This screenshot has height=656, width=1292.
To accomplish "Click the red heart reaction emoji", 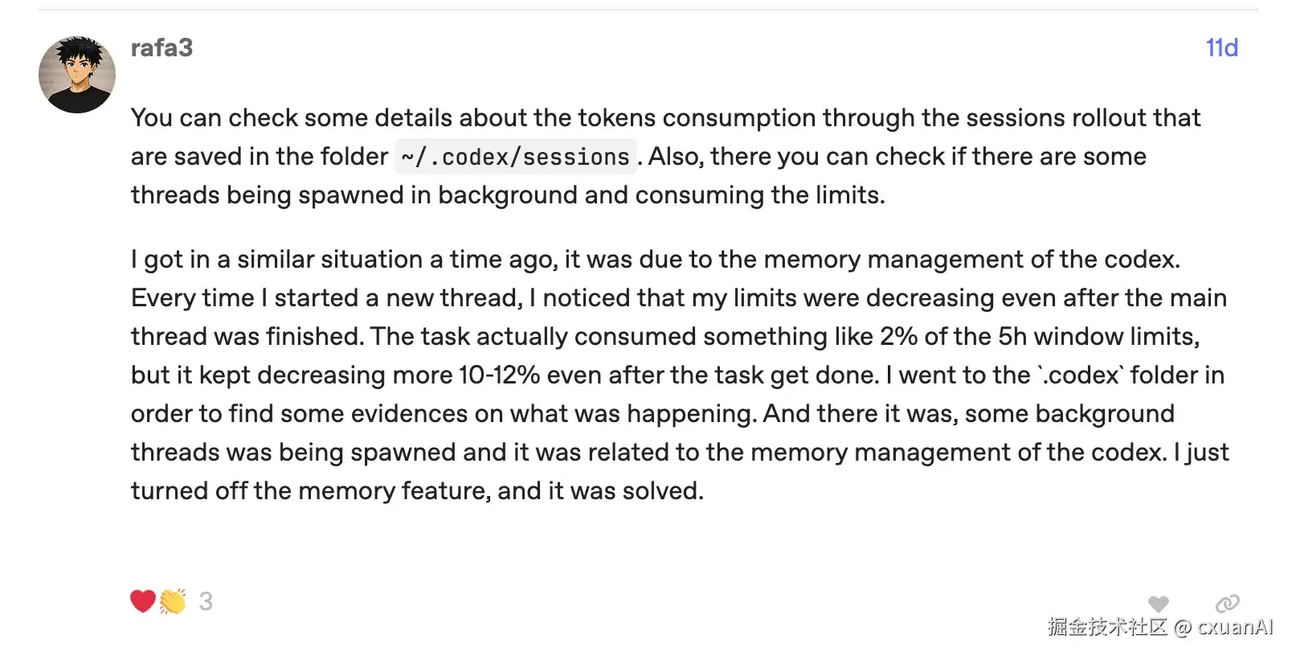I will (143, 601).
